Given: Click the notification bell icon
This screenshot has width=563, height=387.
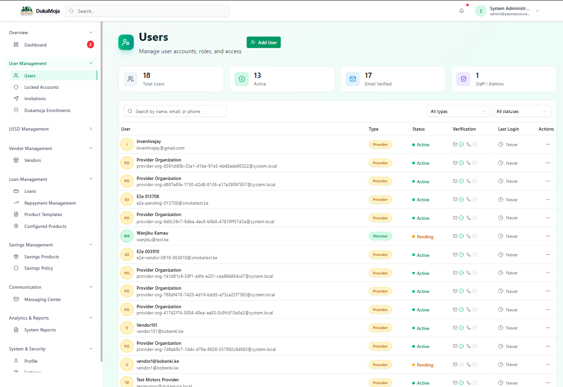Looking at the screenshot, I should click(461, 11).
